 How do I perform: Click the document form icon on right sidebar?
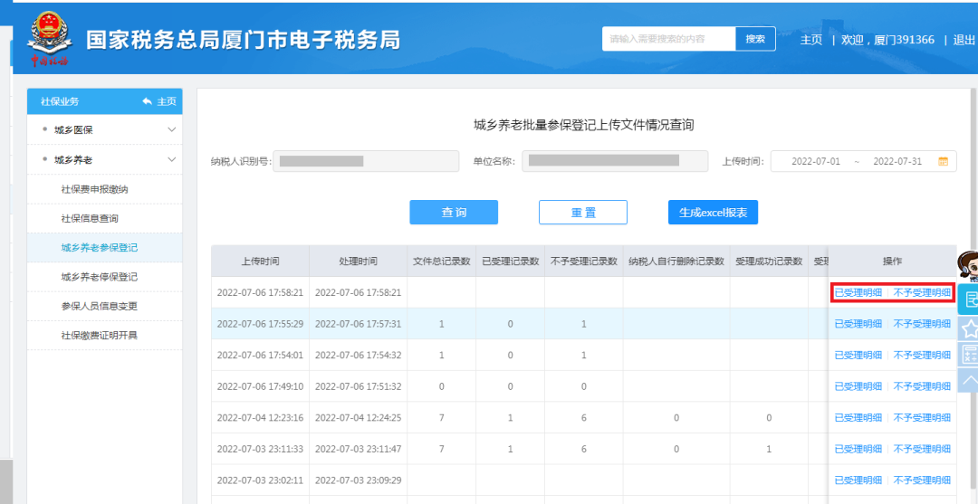tap(969, 300)
